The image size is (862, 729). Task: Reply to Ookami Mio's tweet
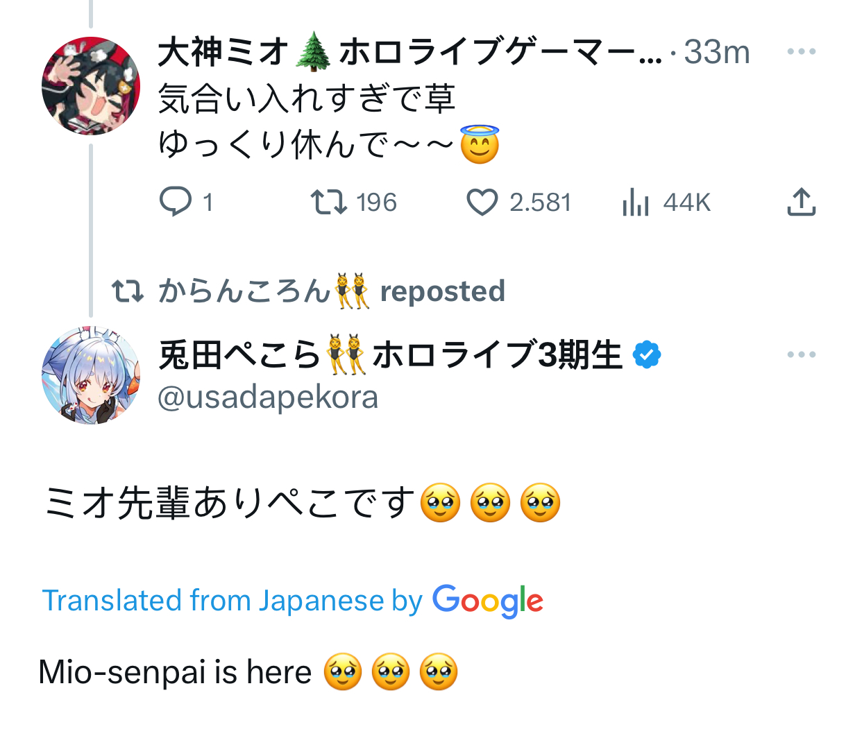[176, 202]
